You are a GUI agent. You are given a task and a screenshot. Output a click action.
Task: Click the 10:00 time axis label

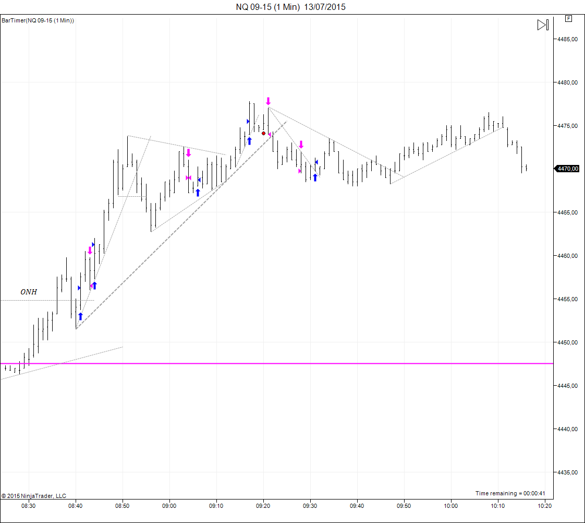451,506
